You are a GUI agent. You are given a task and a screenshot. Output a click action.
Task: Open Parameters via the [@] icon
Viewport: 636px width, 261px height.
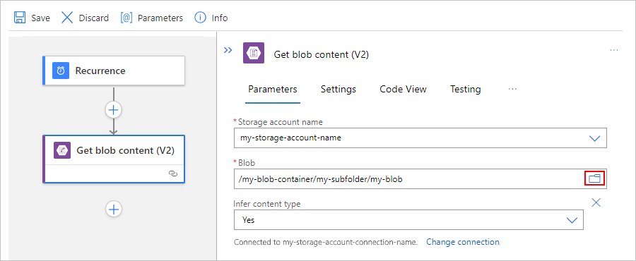tap(126, 18)
